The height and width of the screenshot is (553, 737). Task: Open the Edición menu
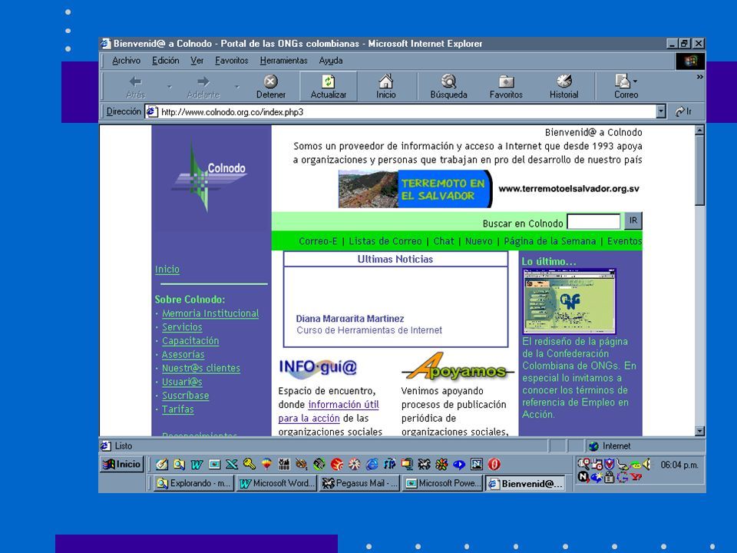pos(166,61)
